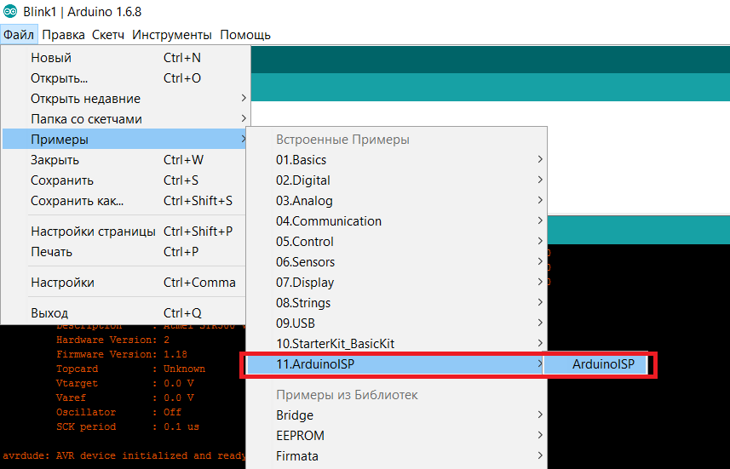Click the Arduino logo in title bar

click(x=9, y=11)
